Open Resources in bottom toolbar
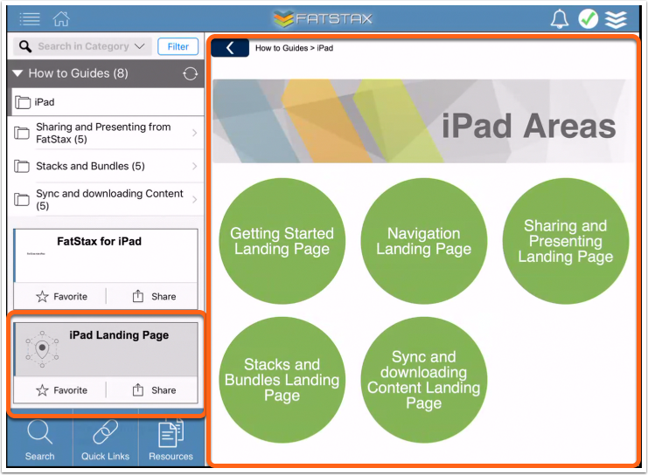This screenshot has height=475, width=648. pyautogui.click(x=171, y=440)
